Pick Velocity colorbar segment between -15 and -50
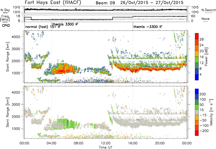 [x=197, y=118]
